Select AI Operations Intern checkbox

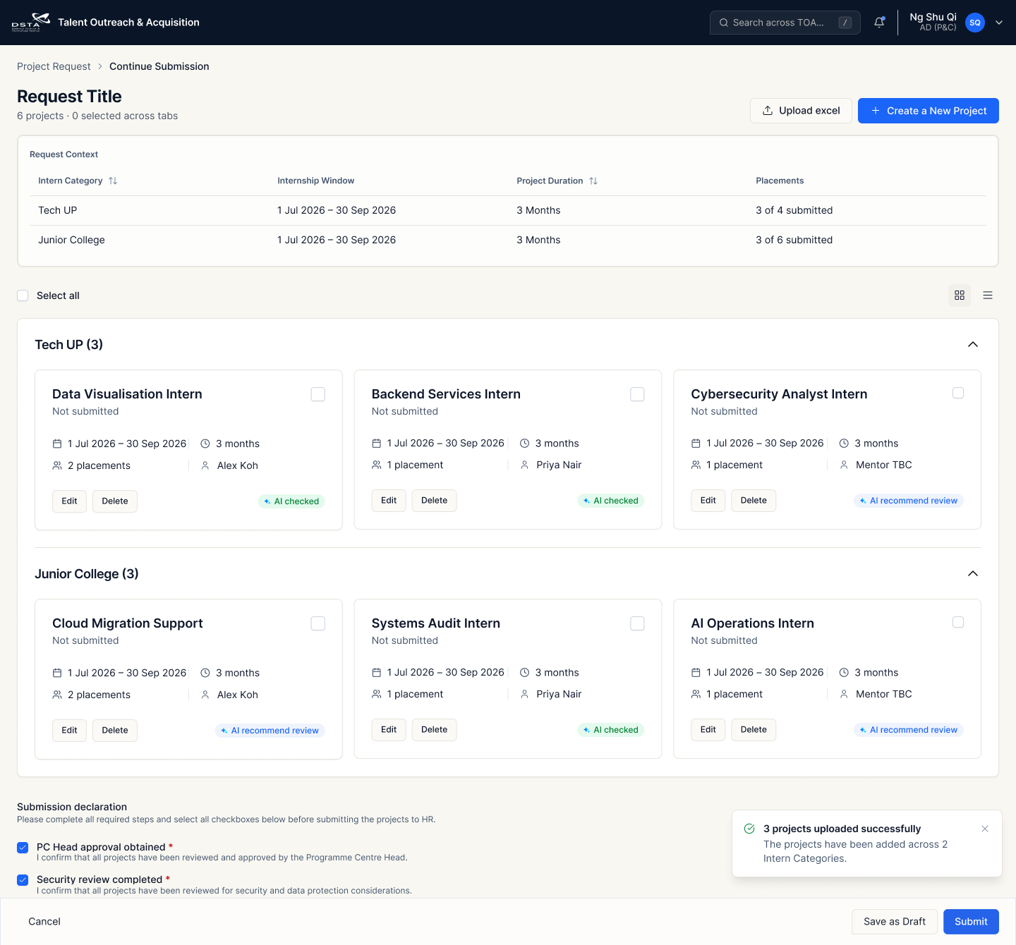(x=958, y=622)
